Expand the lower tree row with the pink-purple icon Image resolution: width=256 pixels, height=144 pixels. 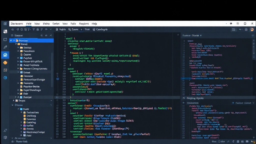(21, 125)
